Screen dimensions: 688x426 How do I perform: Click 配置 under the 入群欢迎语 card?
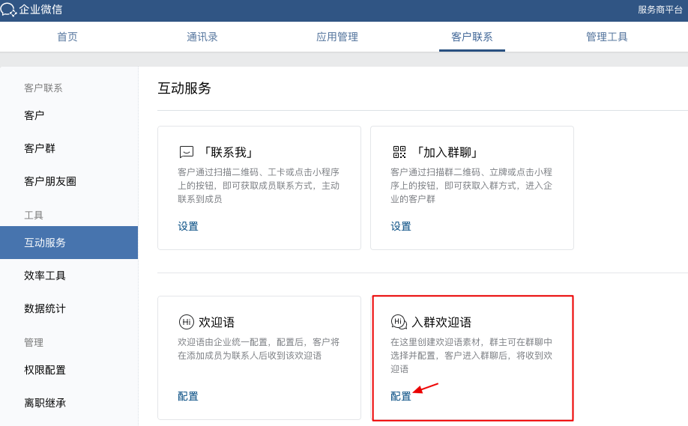coord(401,396)
